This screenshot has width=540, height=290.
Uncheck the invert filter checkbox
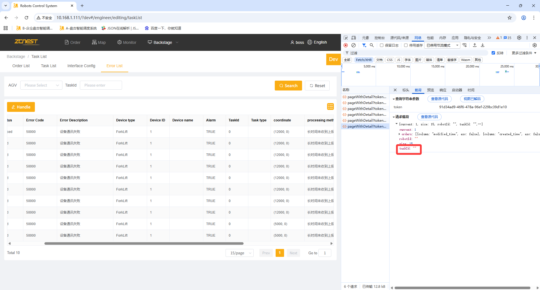(x=493, y=53)
